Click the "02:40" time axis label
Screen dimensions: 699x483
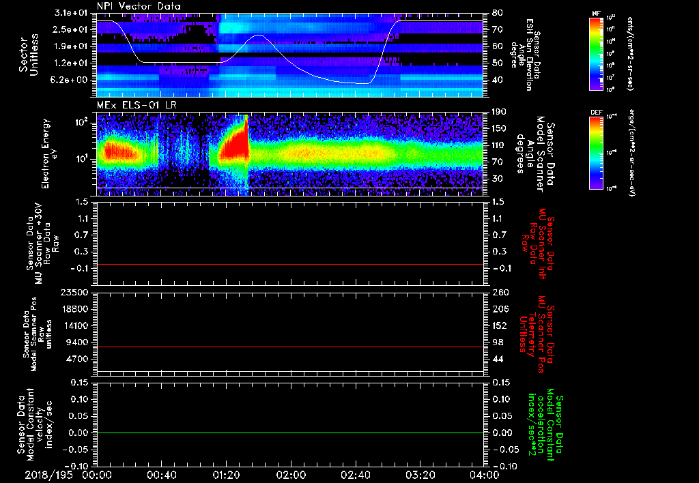(x=355, y=475)
